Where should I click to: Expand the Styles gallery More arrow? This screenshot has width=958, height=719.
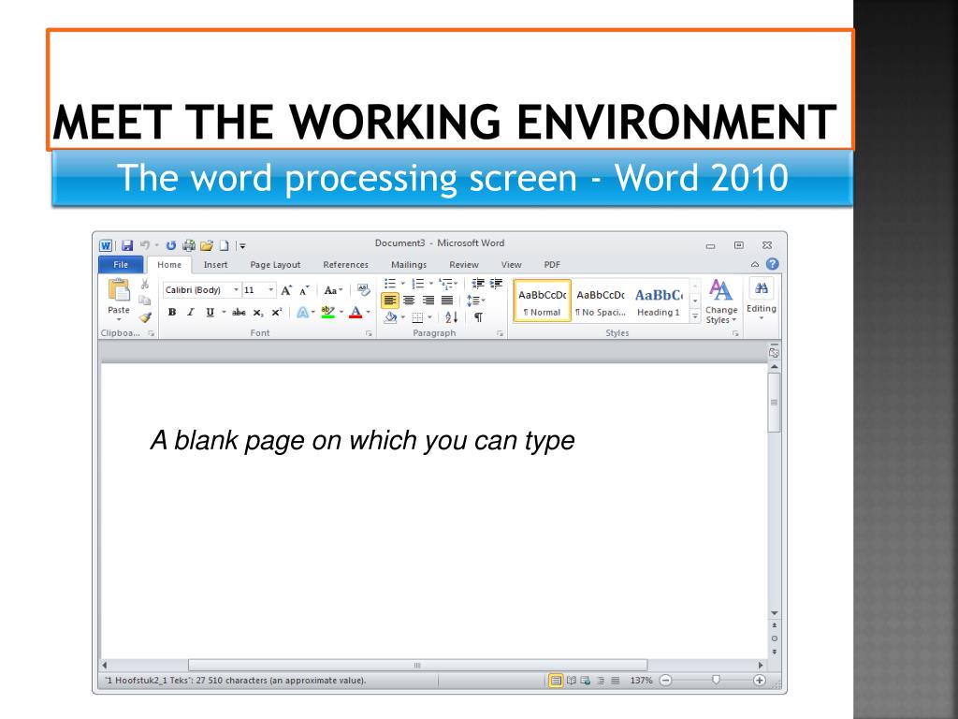click(x=695, y=316)
